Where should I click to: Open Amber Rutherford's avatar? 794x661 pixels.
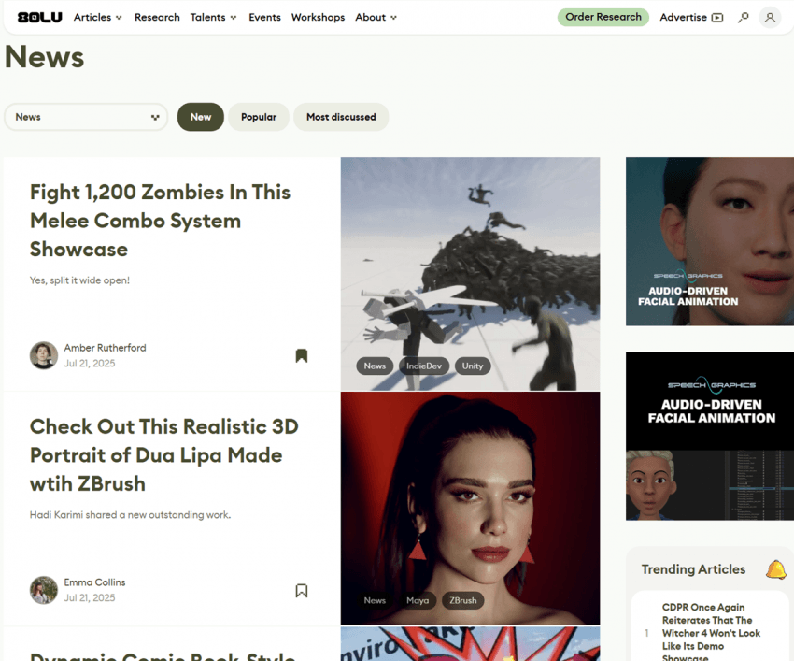44,355
